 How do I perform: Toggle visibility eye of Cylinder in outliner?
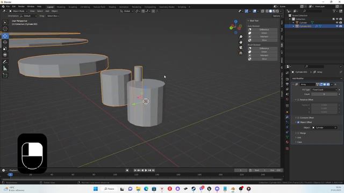click(x=337, y=23)
